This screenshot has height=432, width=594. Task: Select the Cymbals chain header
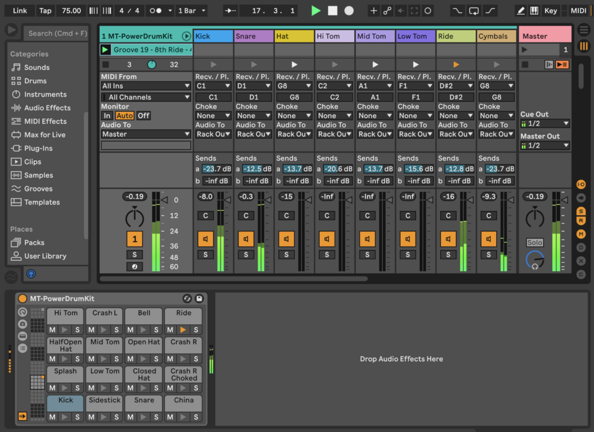point(496,36)
